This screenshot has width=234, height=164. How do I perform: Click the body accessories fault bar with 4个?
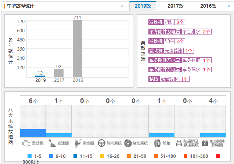coord(213,135)
